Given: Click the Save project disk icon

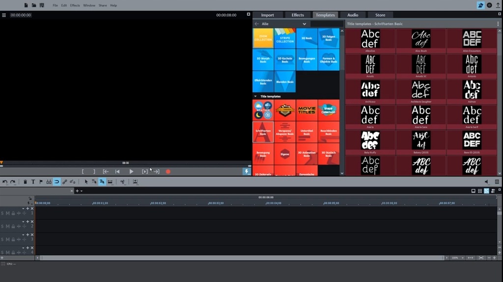Looking at the screenshot, I should point(42,5).
